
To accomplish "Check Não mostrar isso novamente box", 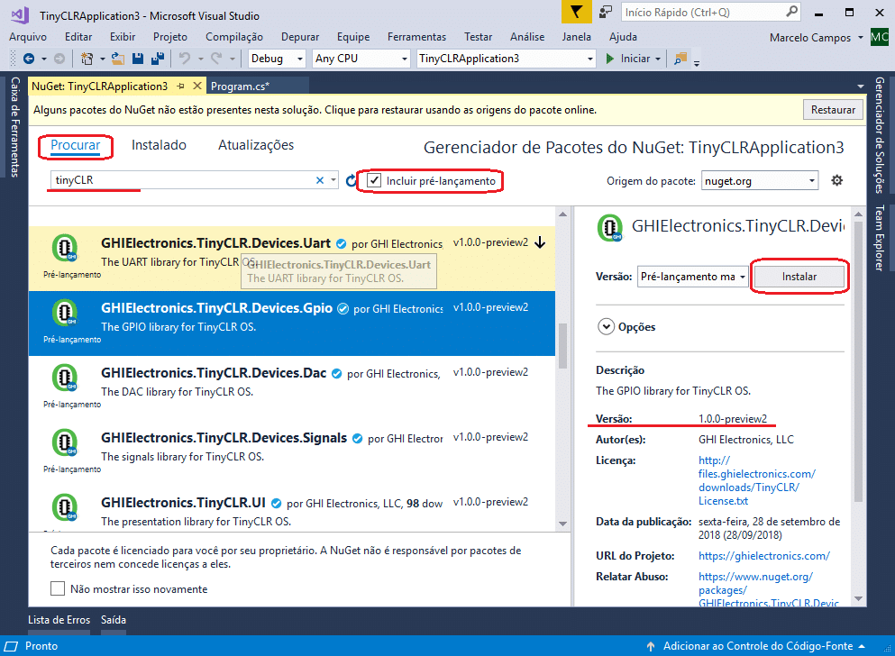I will [58, 589].
